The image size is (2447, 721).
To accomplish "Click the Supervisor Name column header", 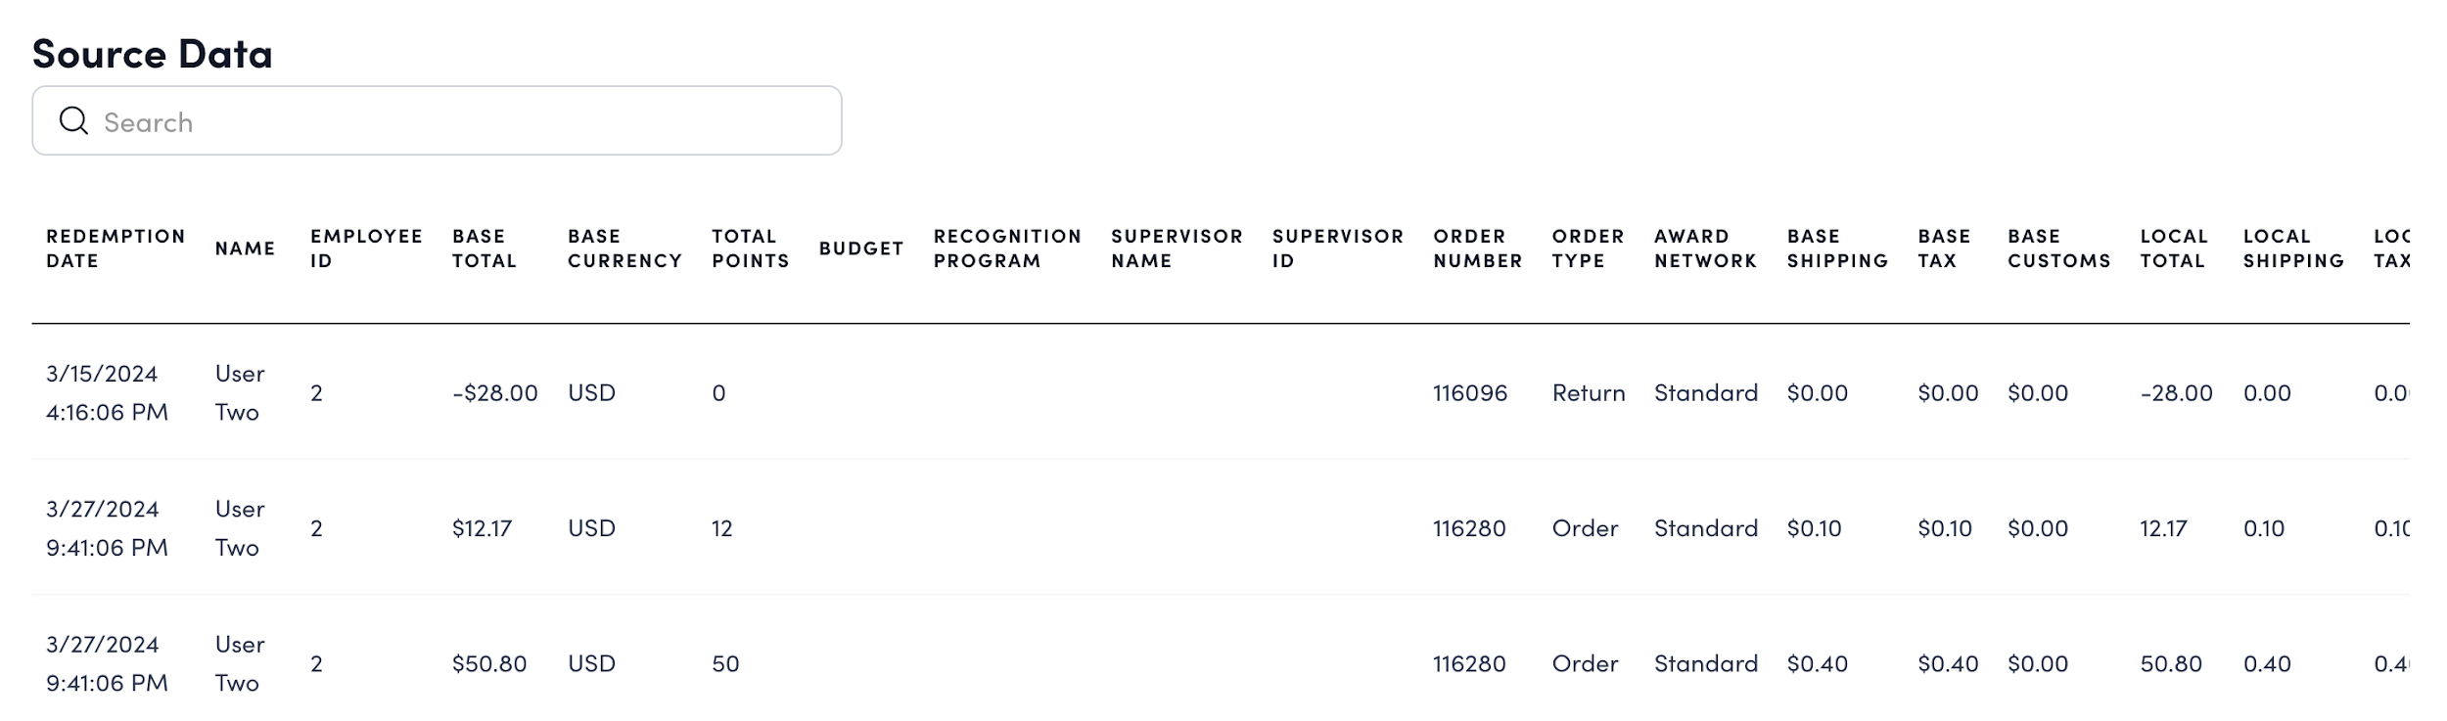I will point(1176,248).
